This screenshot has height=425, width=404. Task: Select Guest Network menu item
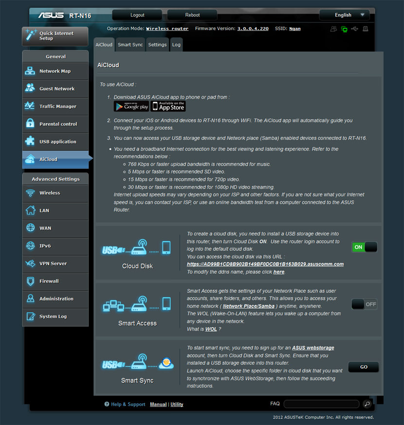click(x=55, y=89)
